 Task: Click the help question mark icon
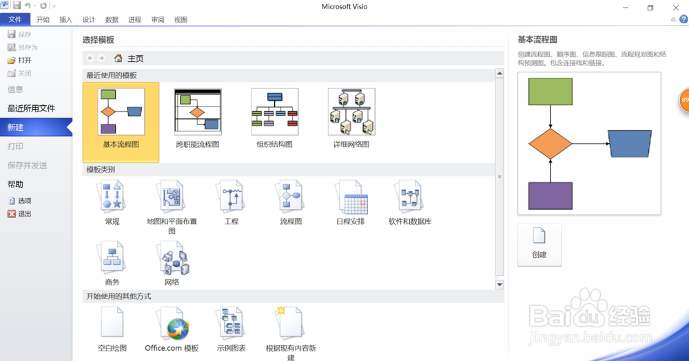683,19
